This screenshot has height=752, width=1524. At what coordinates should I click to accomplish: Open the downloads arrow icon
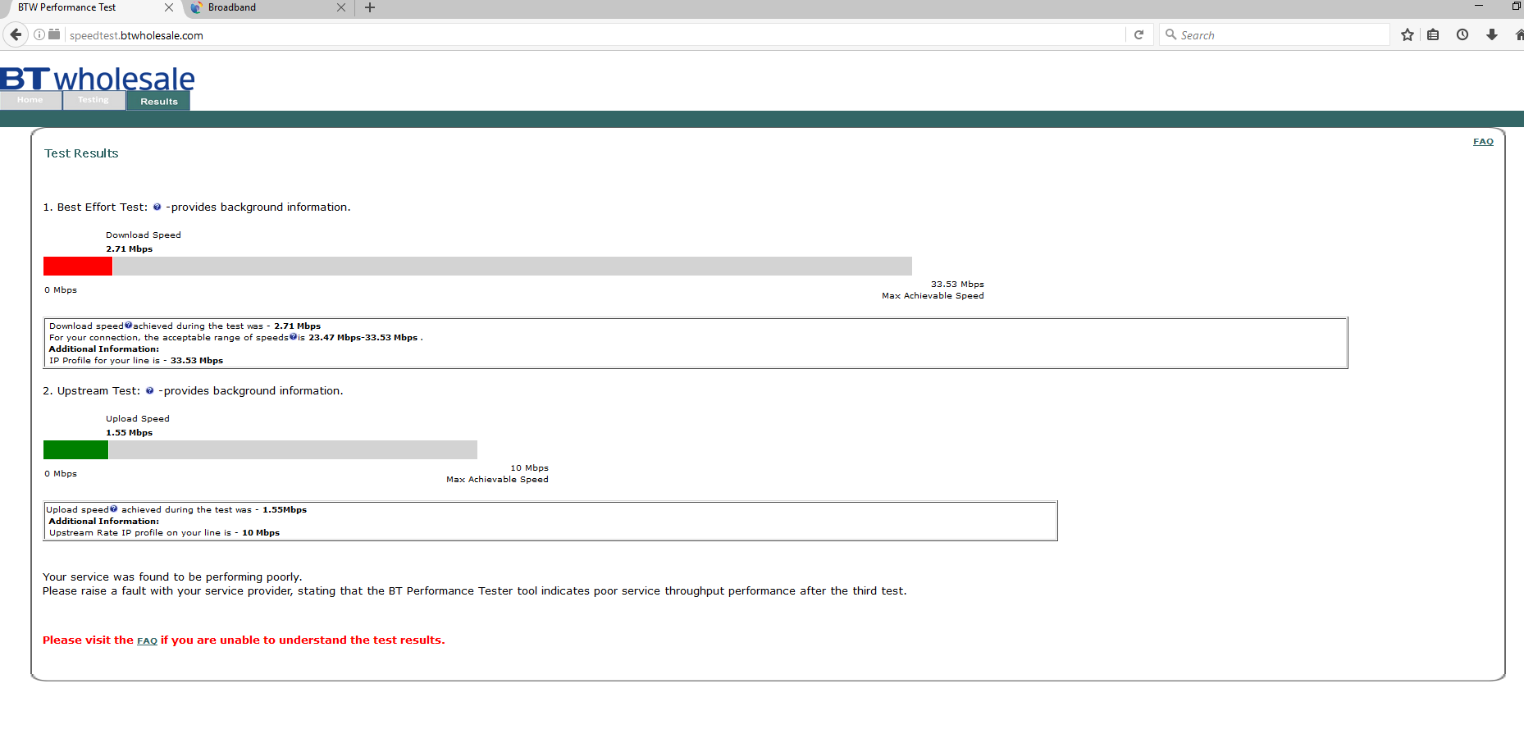click(1491, 34)
